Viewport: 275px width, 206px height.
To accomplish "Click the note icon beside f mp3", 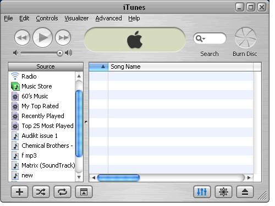I will coord(15,155).
